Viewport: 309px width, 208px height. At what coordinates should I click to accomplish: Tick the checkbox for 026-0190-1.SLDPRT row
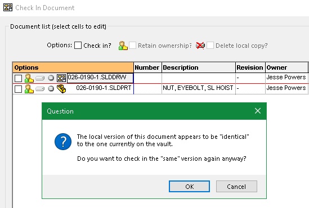19,89
